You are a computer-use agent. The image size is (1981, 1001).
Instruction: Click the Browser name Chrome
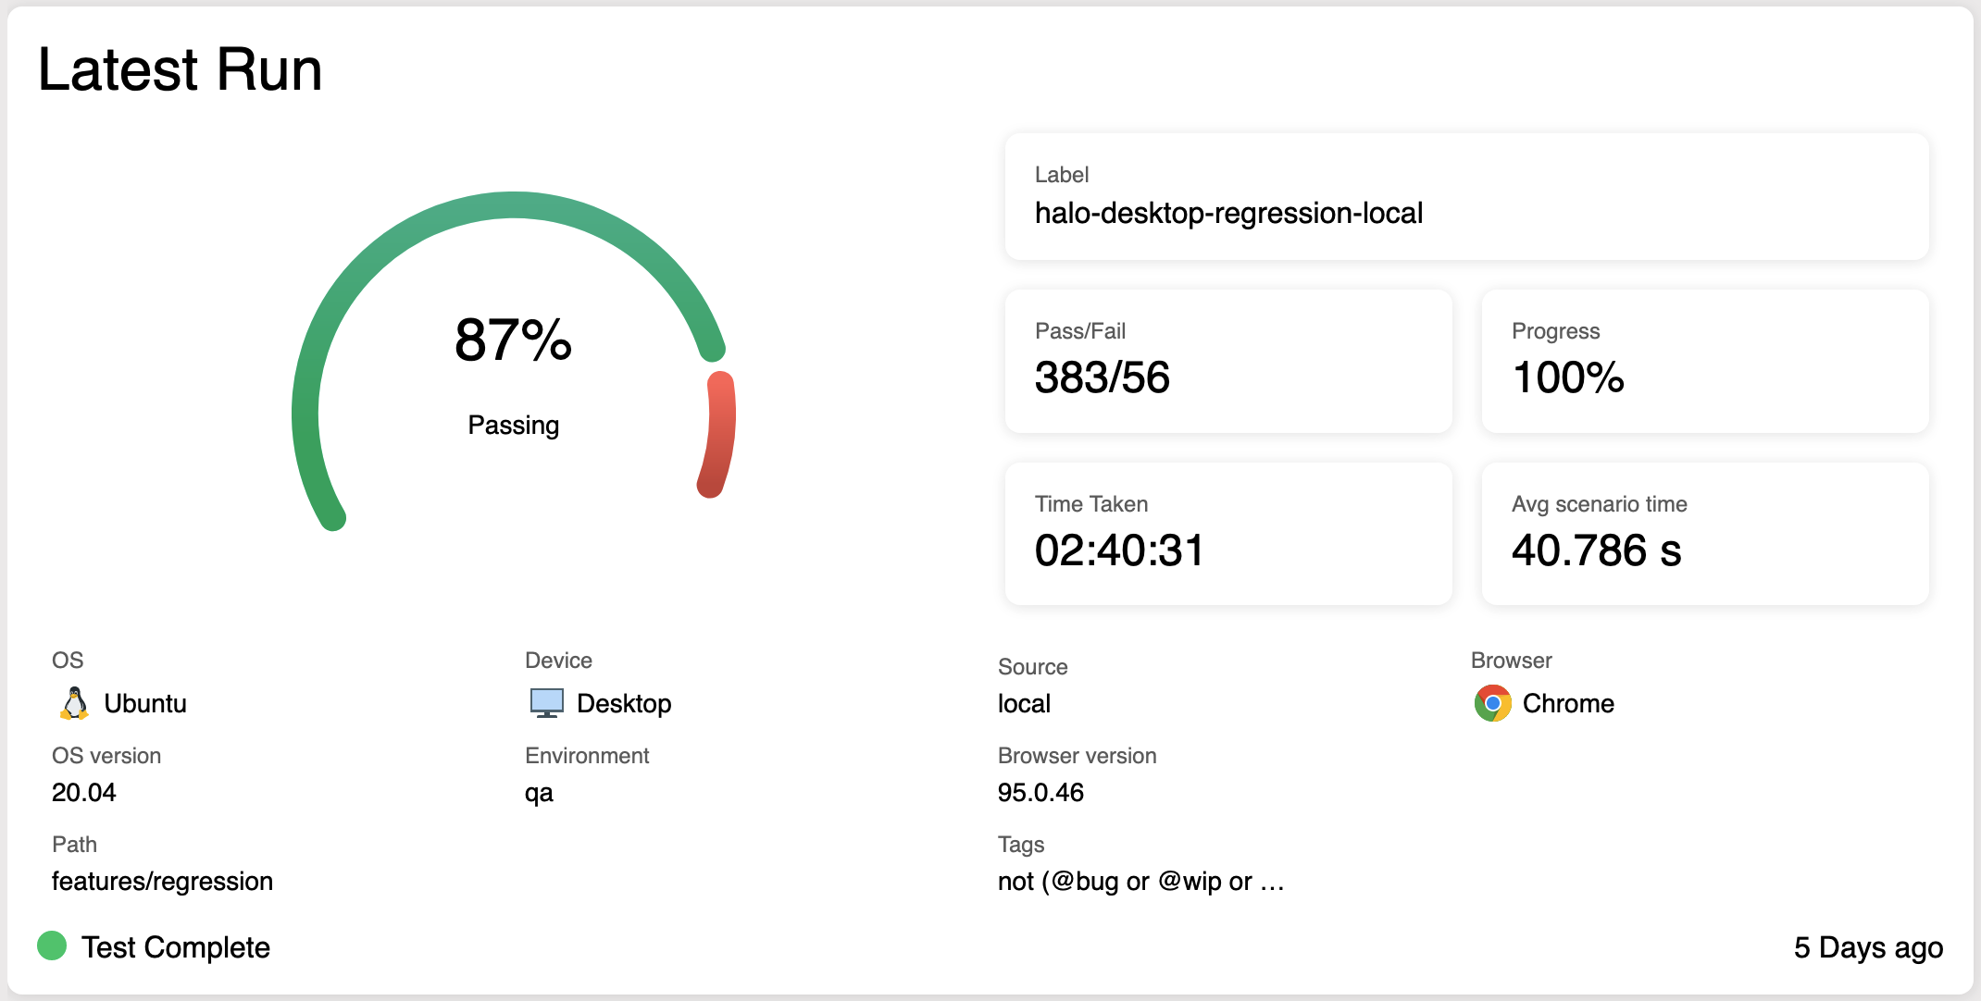tap(1568, 703)
